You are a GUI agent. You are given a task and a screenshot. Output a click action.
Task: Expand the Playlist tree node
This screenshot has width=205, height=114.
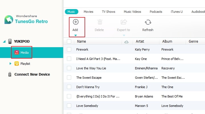[x=10, y=64]
